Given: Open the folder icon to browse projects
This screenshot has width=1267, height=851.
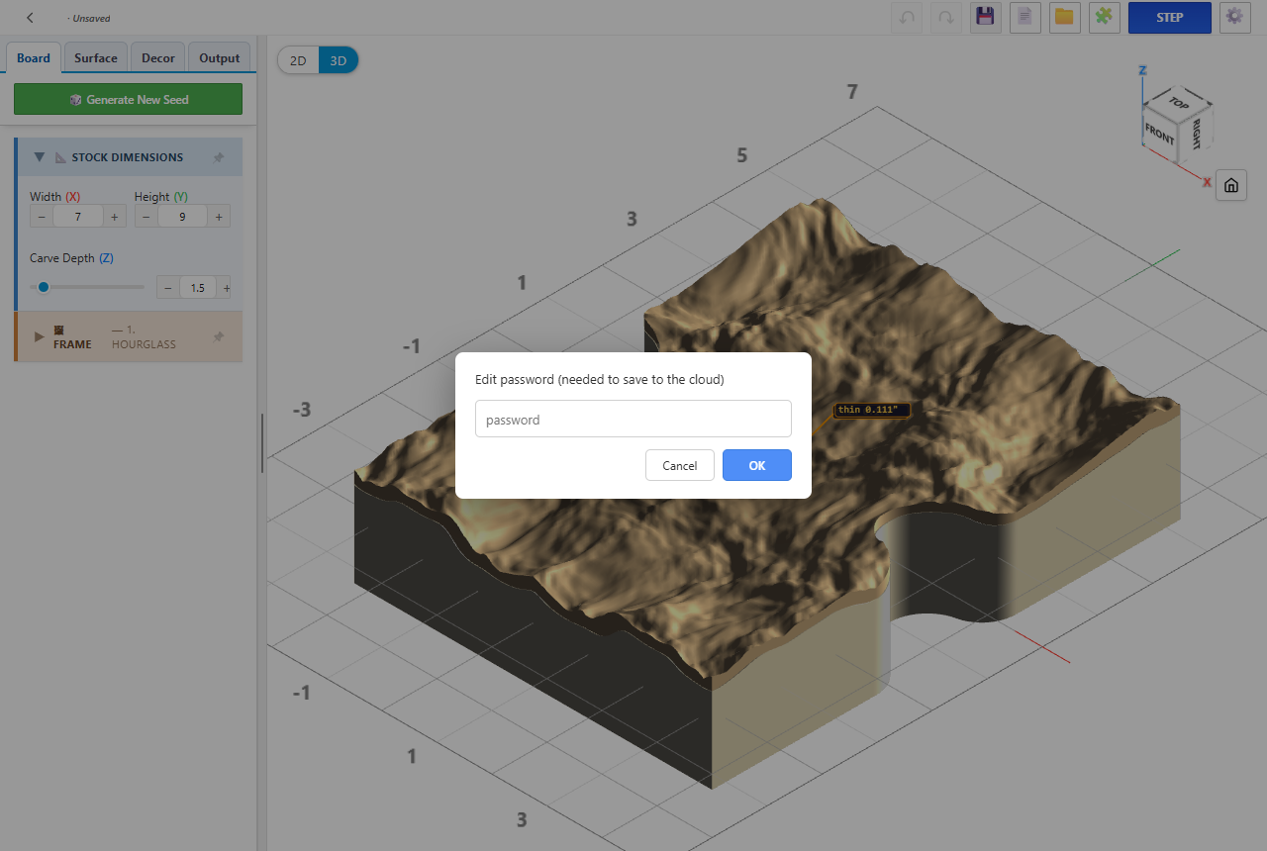Looking at the screenshot, I should click(x=1065, y=18).
